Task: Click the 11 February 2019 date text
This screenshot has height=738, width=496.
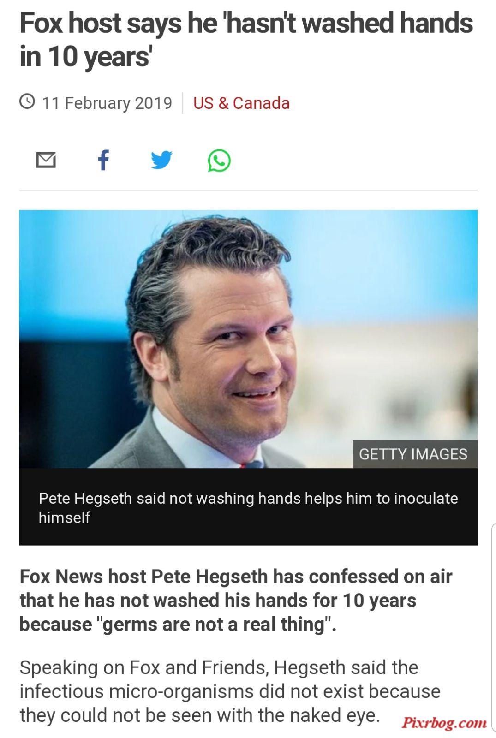Action: (x=107, y=103)
